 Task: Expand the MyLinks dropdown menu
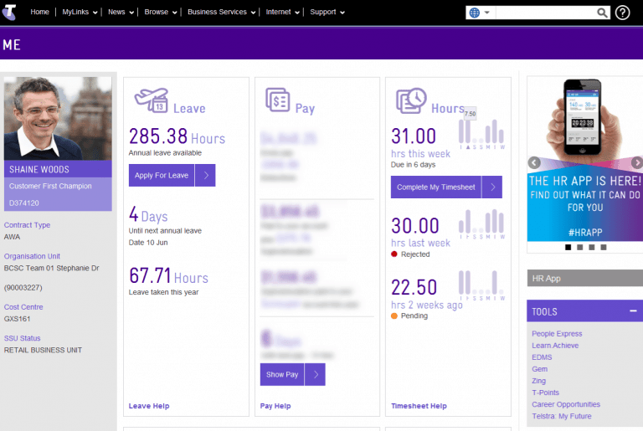click(x=80, y=13)
